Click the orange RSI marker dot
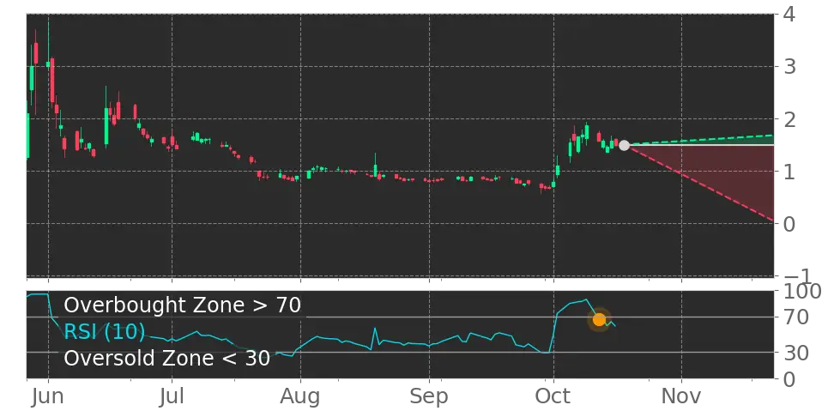Screen dimensions: 834x417 tap(600, 320)
